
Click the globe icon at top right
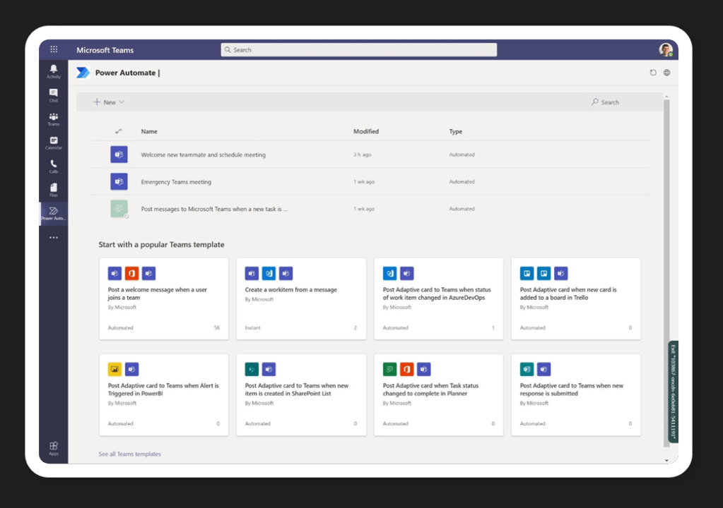(x=666, y=73)
